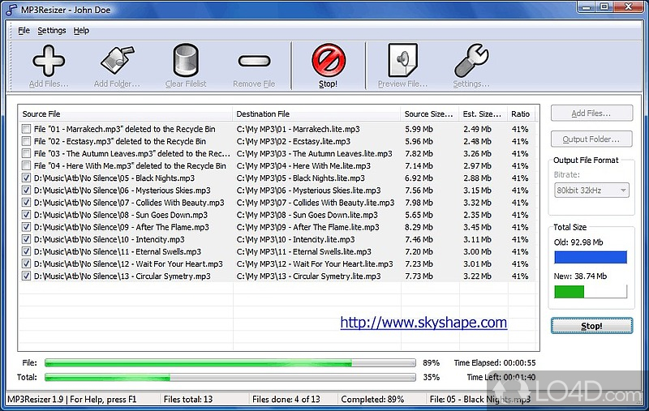The image size is (649, 411).
Task: Open the Help menu
Action: (x=81, y=31)
